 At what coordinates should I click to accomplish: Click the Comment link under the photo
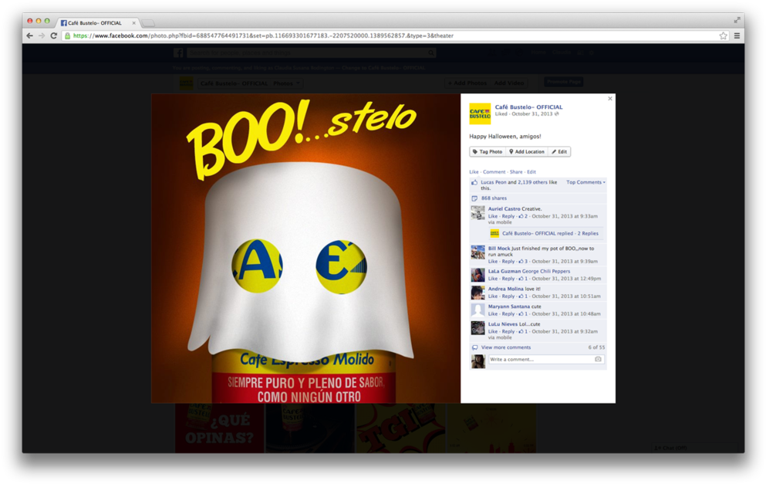click(x=494, y=172)
